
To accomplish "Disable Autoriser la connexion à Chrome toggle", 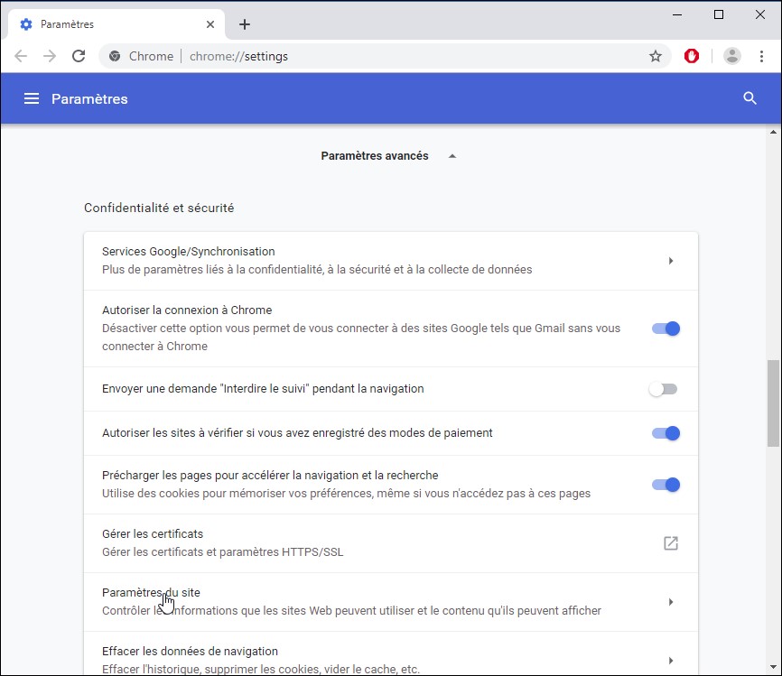I will point(666,329).
